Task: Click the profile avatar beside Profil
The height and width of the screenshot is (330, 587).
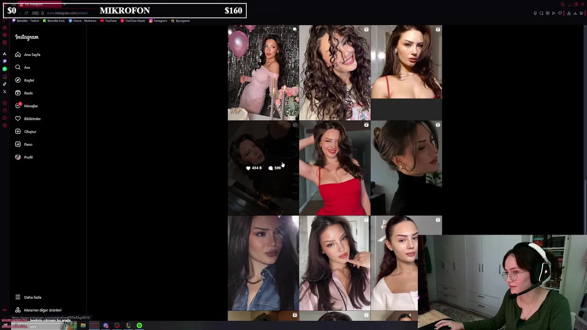Action: click(x=18, y=157)
